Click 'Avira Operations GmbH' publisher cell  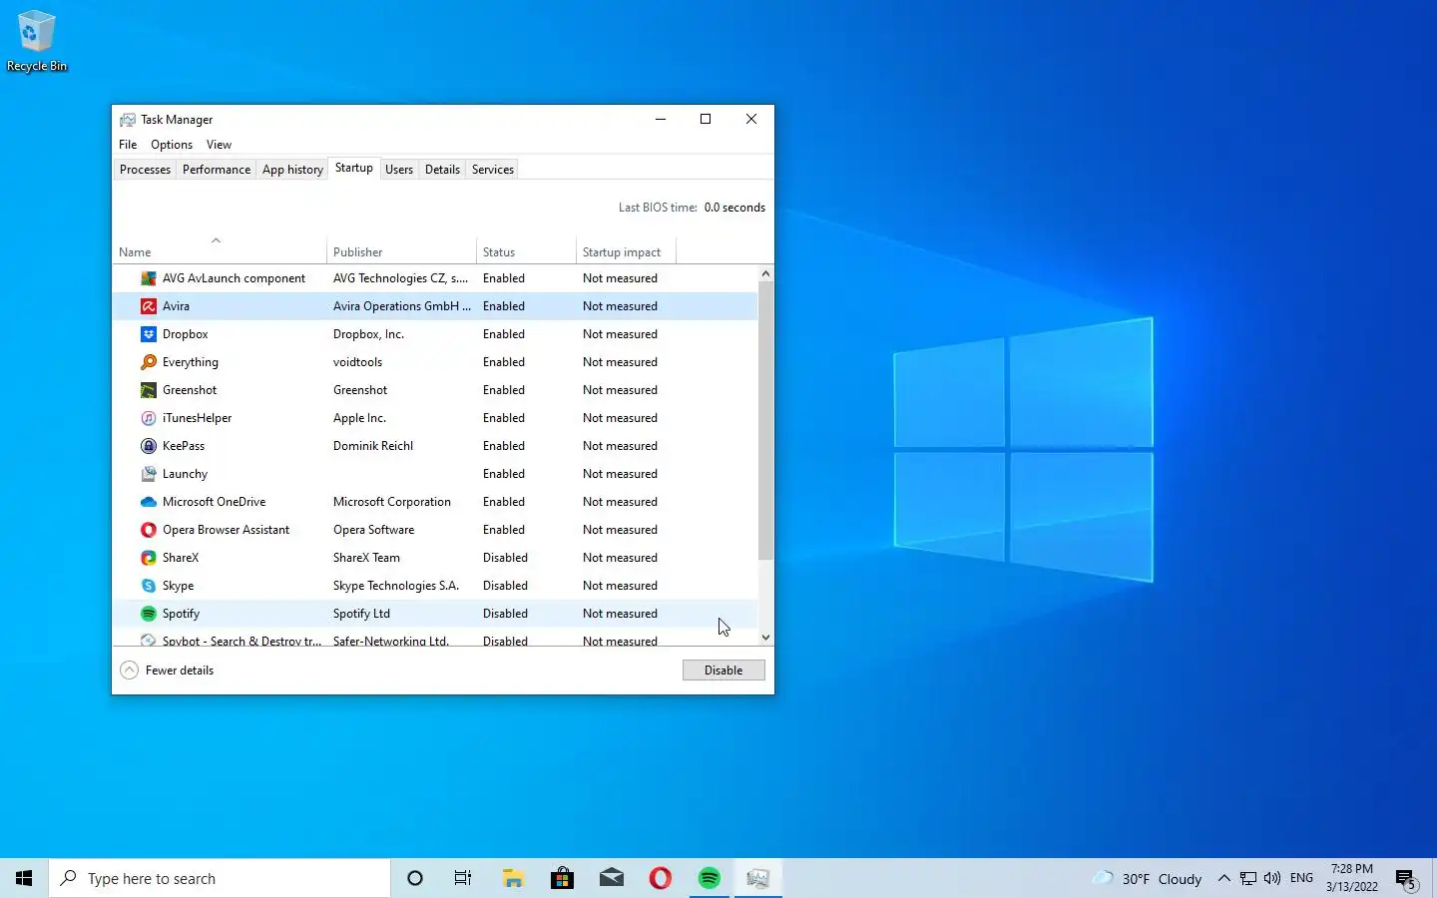pyautogui.click(x=401, y=306)
